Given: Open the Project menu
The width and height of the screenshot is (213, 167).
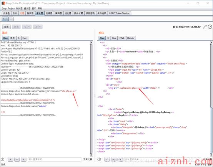Looking at the screenshot, I should pyautogui.click(x=11, y=8).
